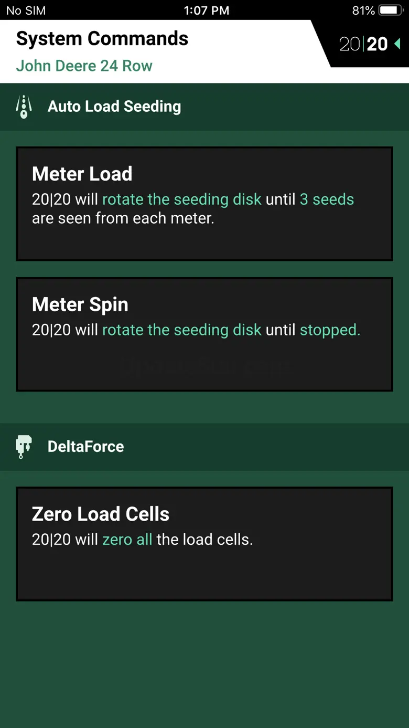Tap the 81% battery percentage

click(x=363, y=10)
